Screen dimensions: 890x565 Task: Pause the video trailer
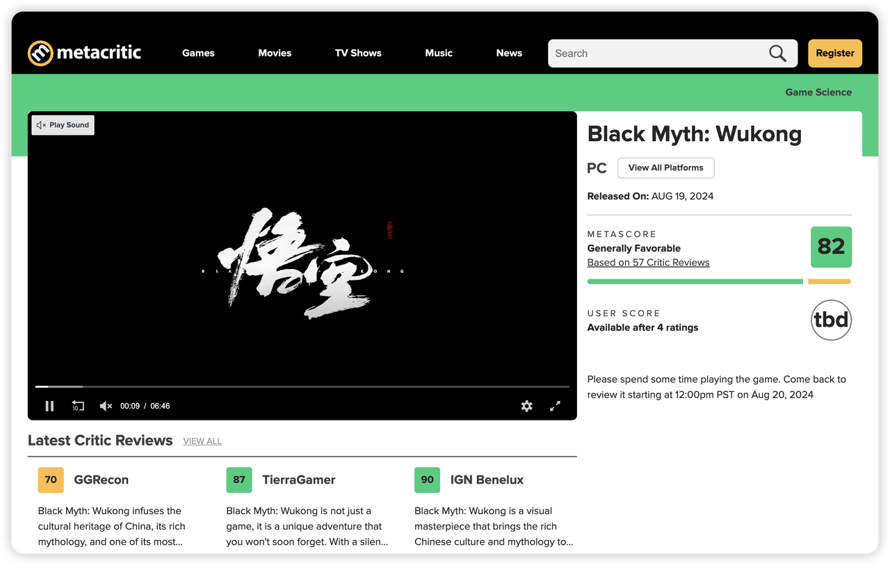[x=49, y=406]
